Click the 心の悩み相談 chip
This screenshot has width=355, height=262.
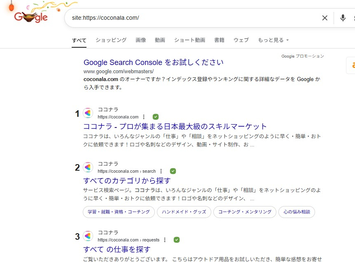[x=297, y=212]
